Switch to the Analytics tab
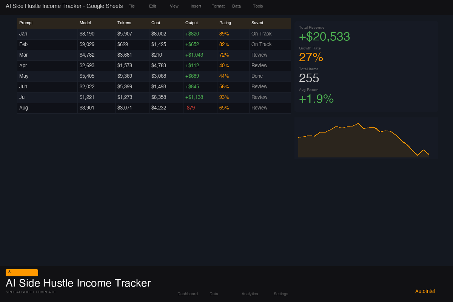This screenshot has height=302, width=453. pyautogui.click(x=250, y=294)
